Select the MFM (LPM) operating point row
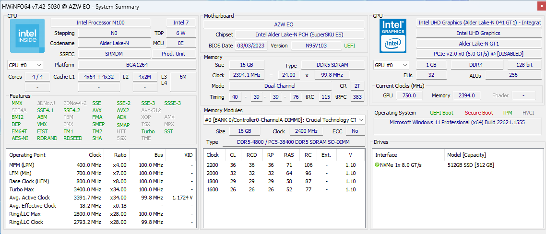This screenshot has height=234, width=546. [101, 165]
